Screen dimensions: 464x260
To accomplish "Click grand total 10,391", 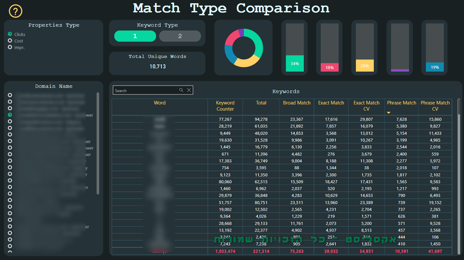I will [x=401, y=251].
